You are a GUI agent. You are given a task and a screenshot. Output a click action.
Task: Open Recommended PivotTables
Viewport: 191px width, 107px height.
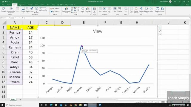[x=11, y=10]
